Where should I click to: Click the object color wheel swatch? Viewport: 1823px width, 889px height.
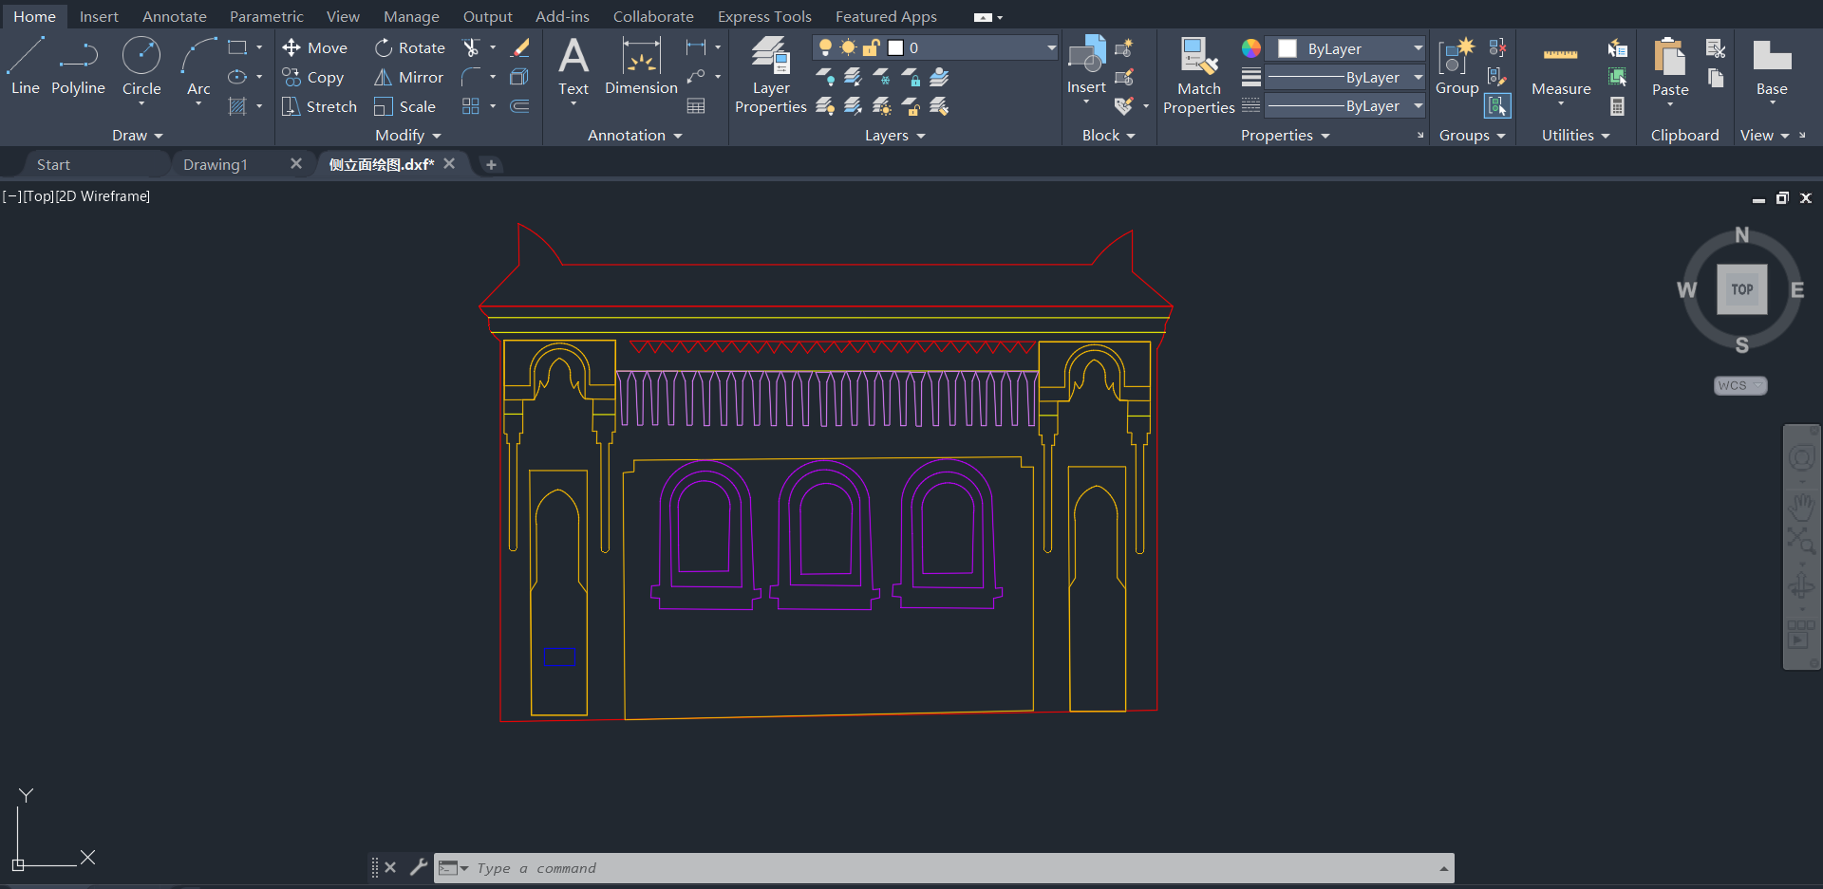click(1251, 48)
